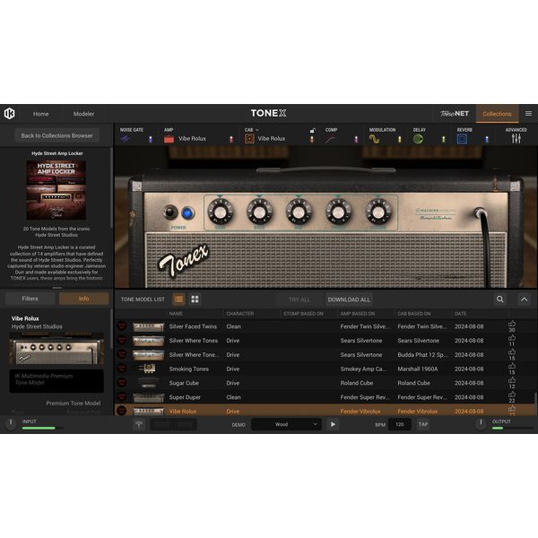The image size is (538, 538).
Task: Open tone model search magnifier
Action: [500, 299]
